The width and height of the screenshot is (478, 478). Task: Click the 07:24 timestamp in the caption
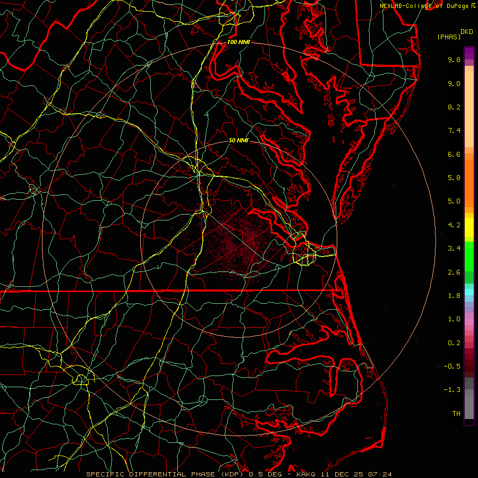click(x=380, y=474)
